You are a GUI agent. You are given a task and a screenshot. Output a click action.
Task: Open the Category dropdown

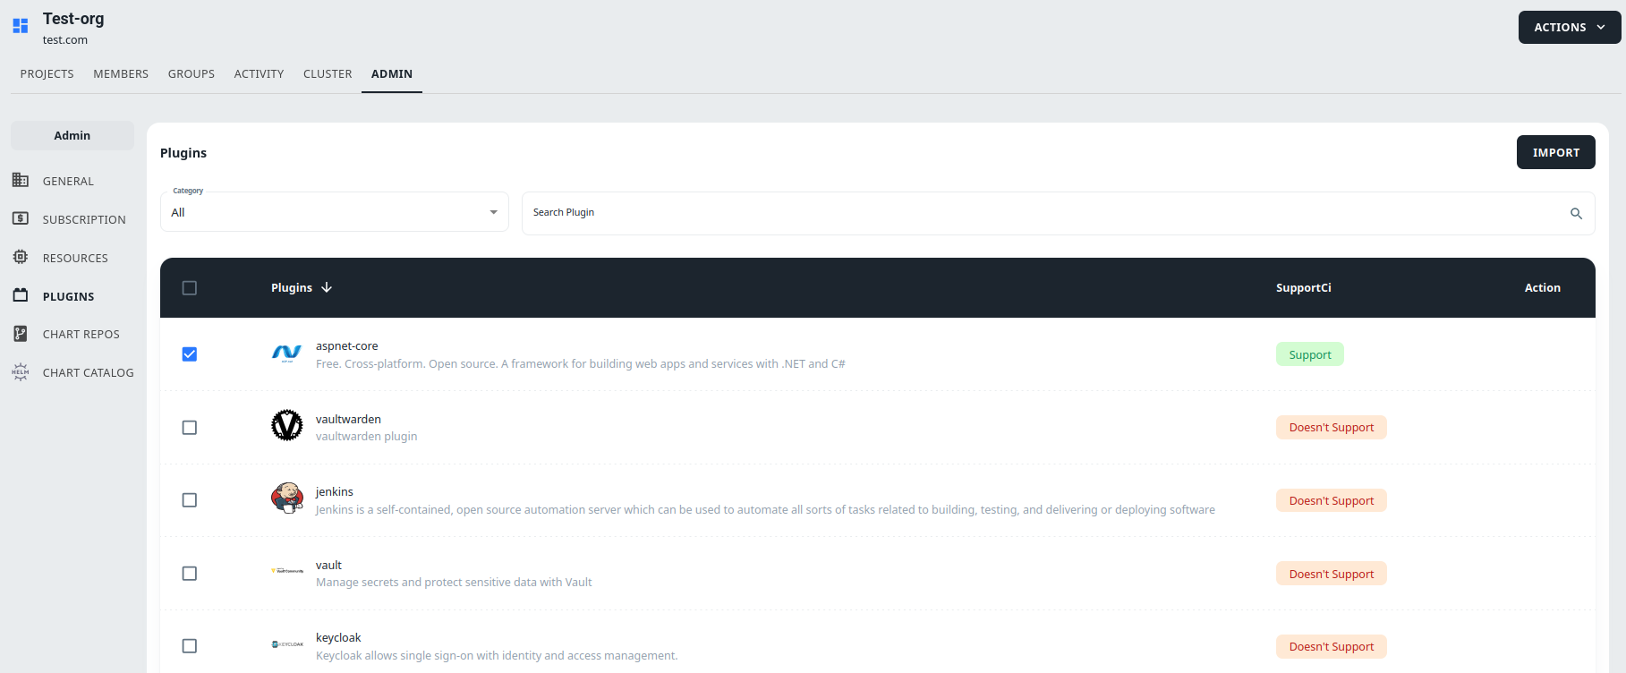pos(335,212)
